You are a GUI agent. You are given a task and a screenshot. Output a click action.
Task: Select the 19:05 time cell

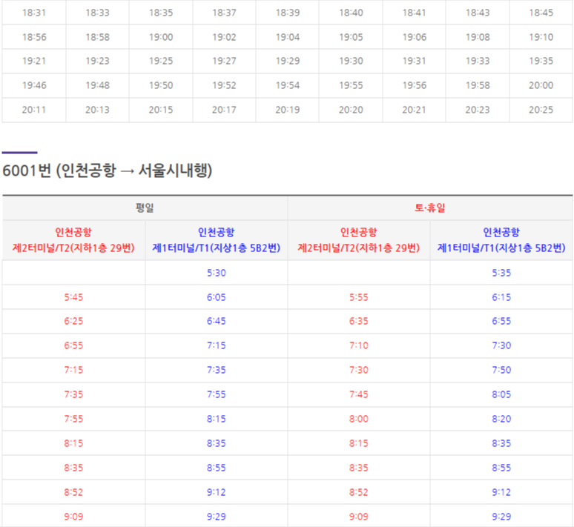[351, 37]
